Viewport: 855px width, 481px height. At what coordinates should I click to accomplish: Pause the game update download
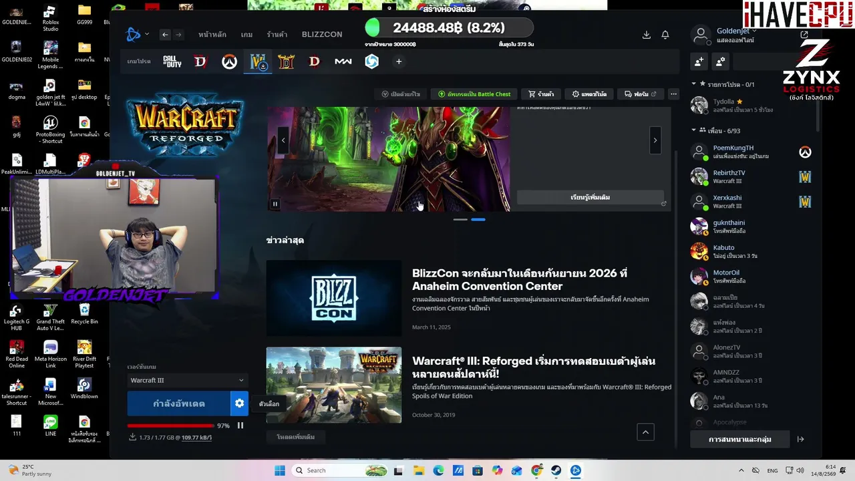click(x=240, y=426)
